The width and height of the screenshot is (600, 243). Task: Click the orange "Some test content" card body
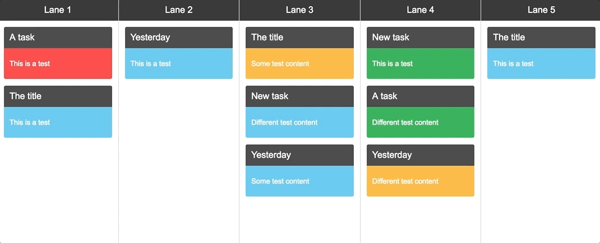pyautogui.click(x=299, y=64)
